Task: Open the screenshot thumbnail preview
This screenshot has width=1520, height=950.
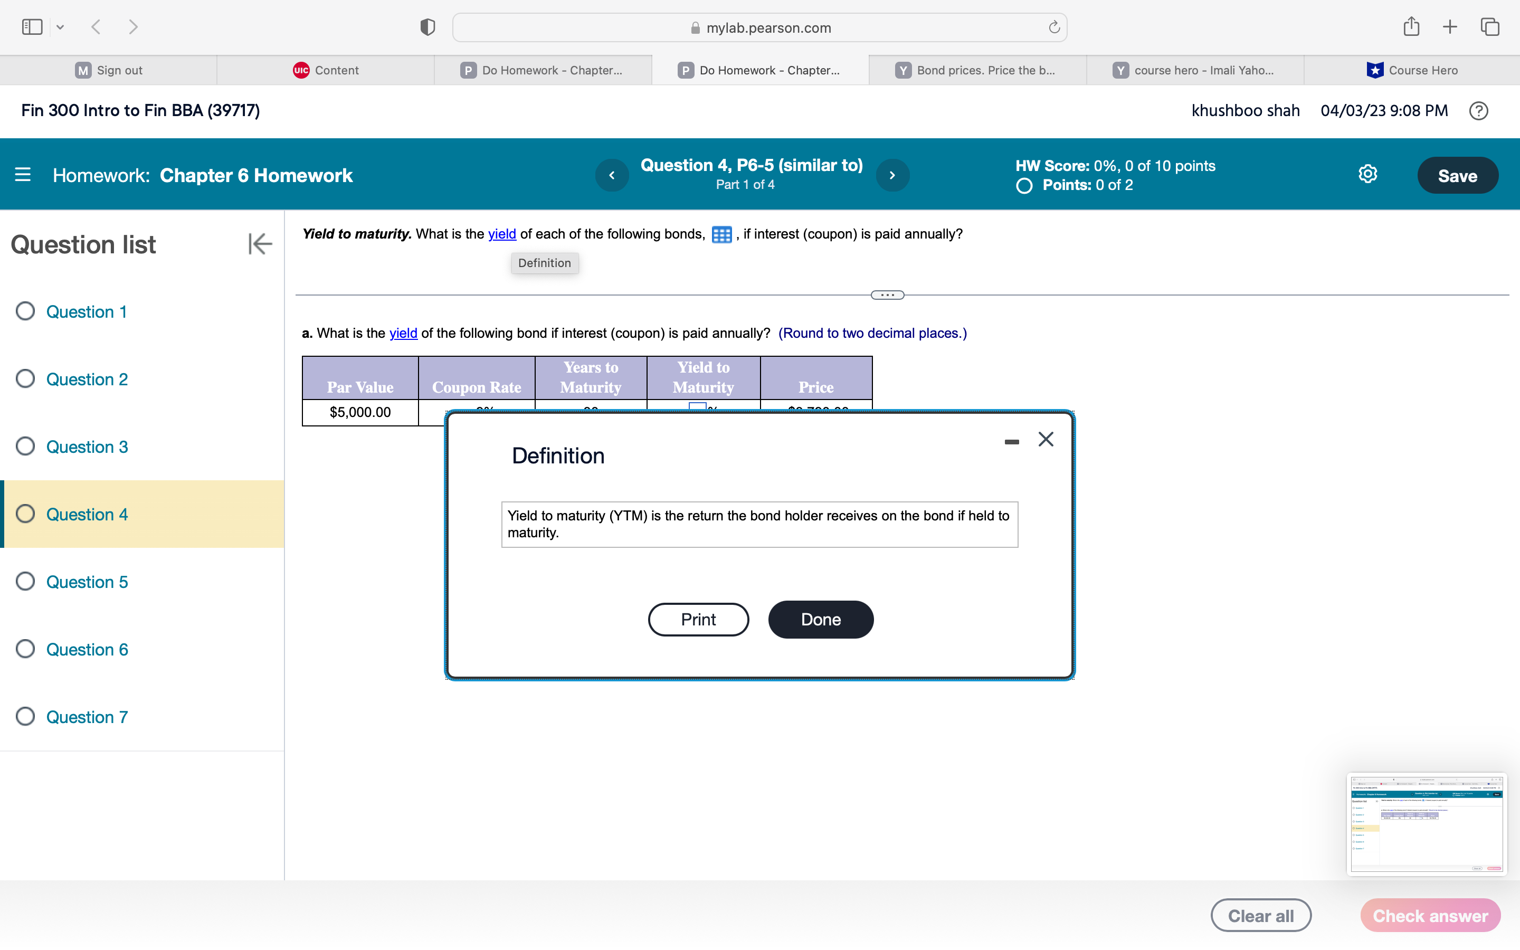Action: coord(1426,824)
